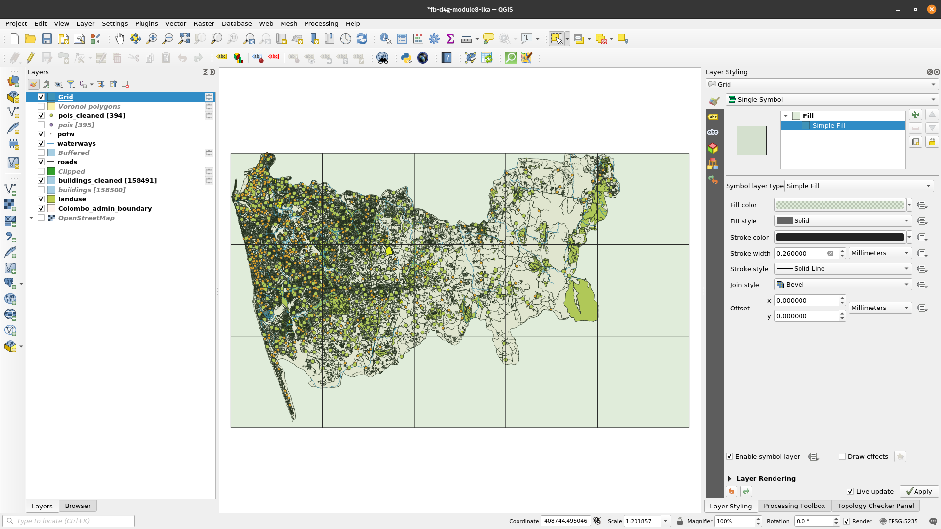941x529 pixels.
Task: Open the Grid layer selector dropdown
Action: click(x=822, y=84)
